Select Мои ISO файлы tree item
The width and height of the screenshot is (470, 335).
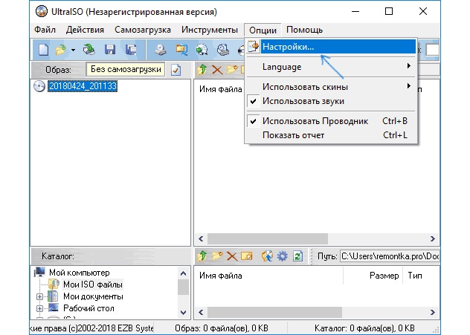coord(93,284)
